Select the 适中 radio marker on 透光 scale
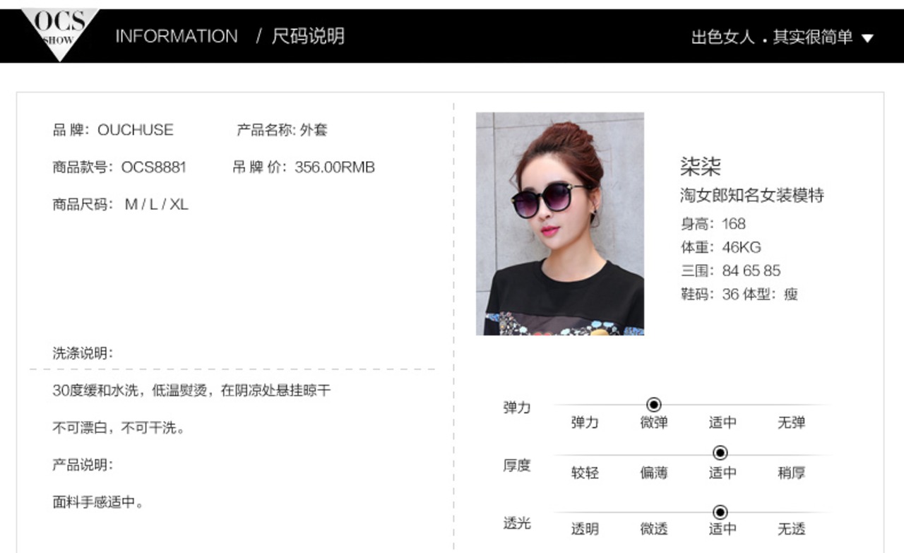Screen dimensions: 904x553 [x=720, y=512]
